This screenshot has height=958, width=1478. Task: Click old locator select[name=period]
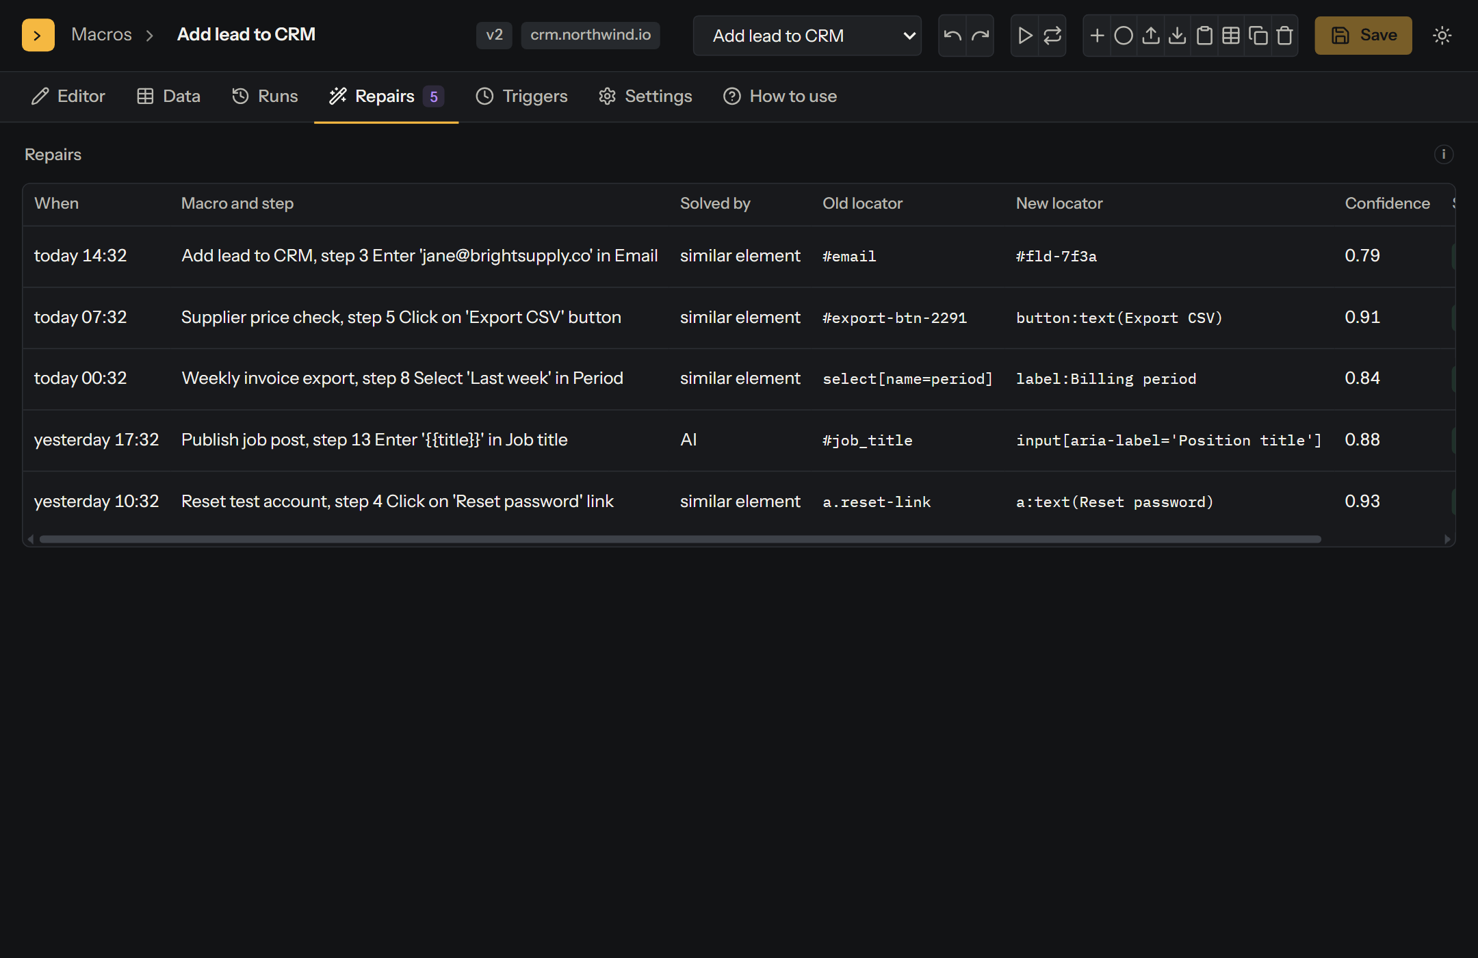point(907,378)
